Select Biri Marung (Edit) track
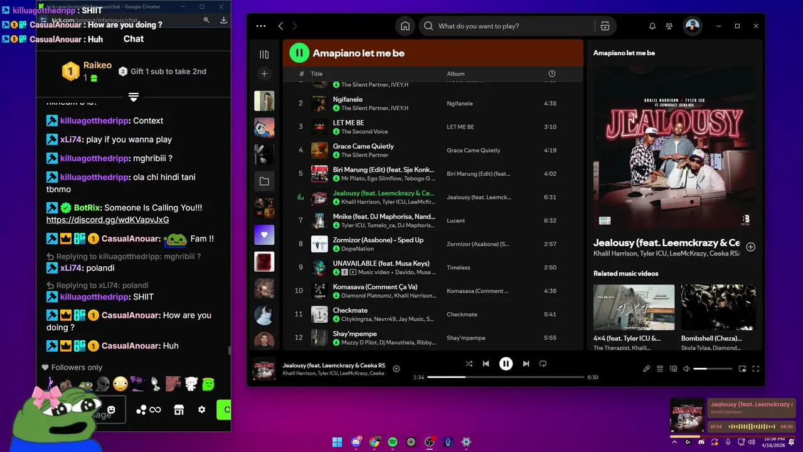This screenshot has height=452, width=803. tap(433, 173)
